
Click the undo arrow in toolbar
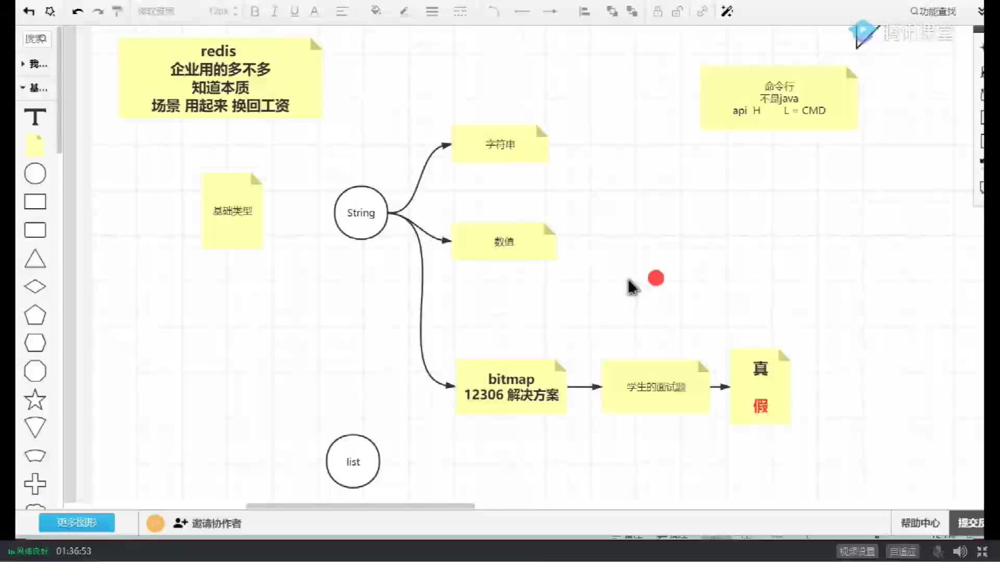(x=78, y=11)
